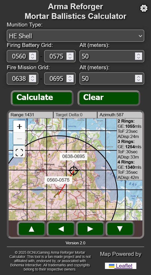Click the ADisp:42m value
The height and width of the screenshot is (275, 151).
click(128, 177)
